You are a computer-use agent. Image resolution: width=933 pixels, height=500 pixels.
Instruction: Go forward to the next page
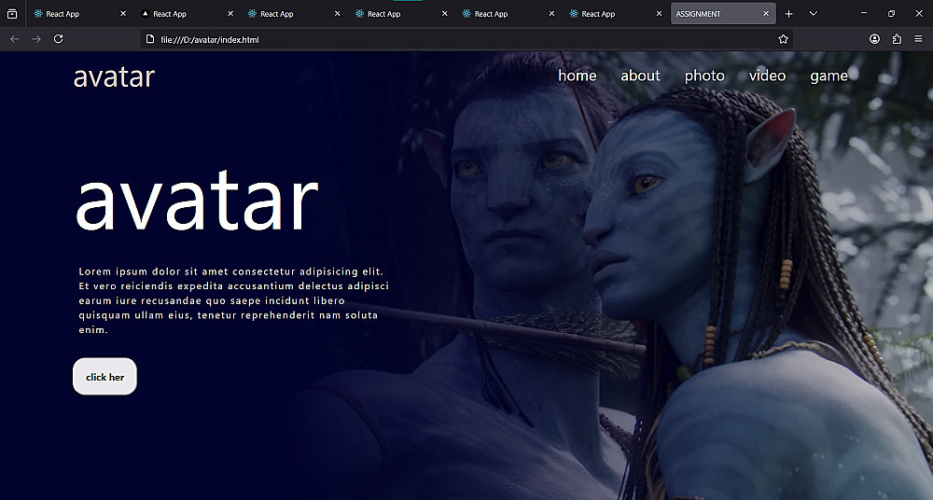click(36, 38)
